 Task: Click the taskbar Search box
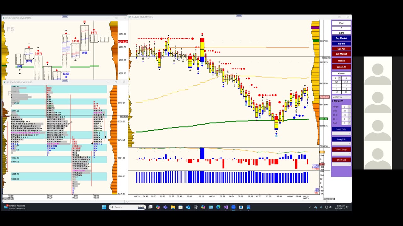tap(127, 207)
